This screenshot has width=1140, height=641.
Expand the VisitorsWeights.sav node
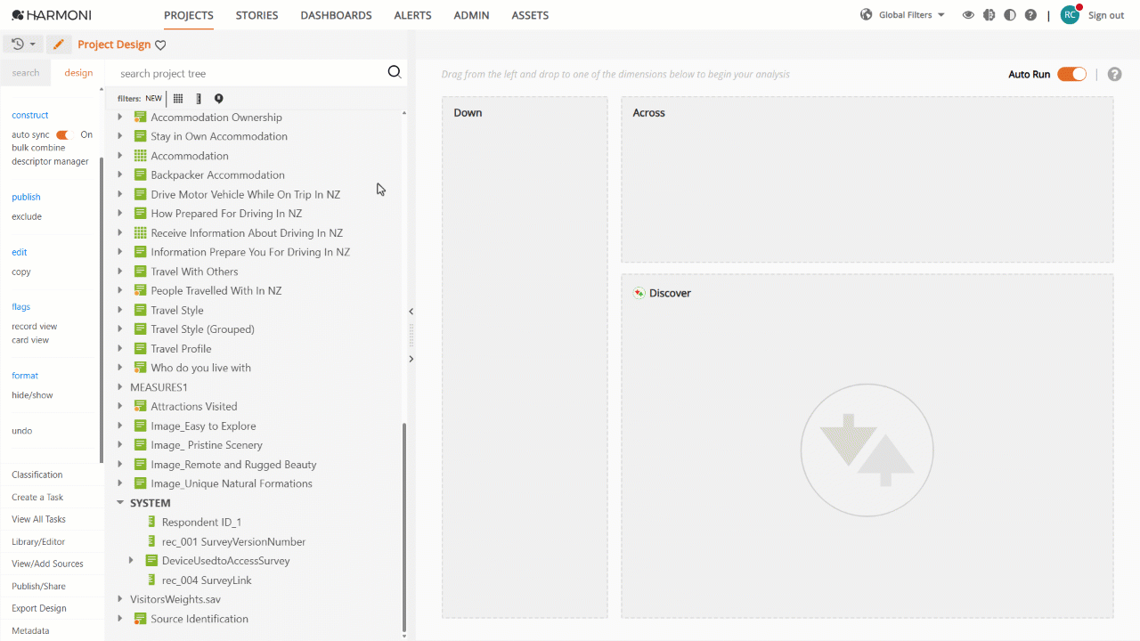(120, 599)
